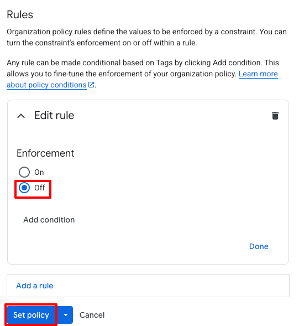Open the Set policy dropdown arrow
This screenshot has width=299, height=326.
(x=66, y=315)
